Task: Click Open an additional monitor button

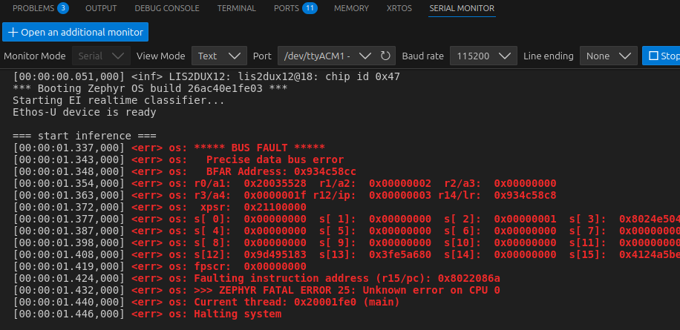Action: (x=76, y=32)
